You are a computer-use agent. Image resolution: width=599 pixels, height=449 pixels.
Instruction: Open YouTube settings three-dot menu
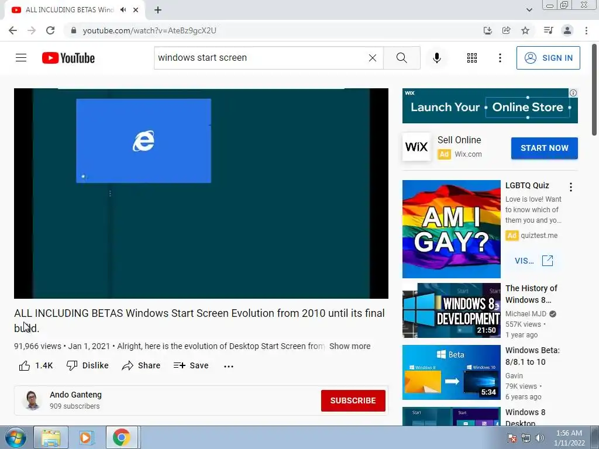point(500,58)
